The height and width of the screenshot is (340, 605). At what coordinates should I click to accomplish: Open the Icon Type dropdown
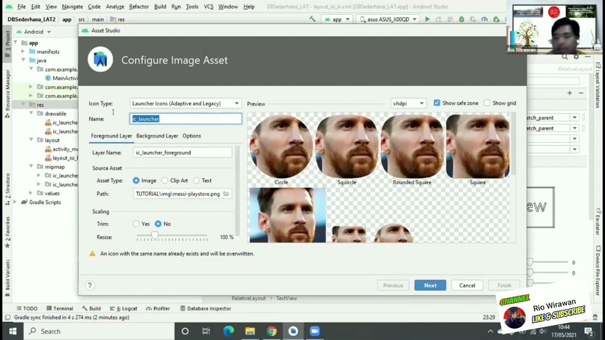point(186,103)
